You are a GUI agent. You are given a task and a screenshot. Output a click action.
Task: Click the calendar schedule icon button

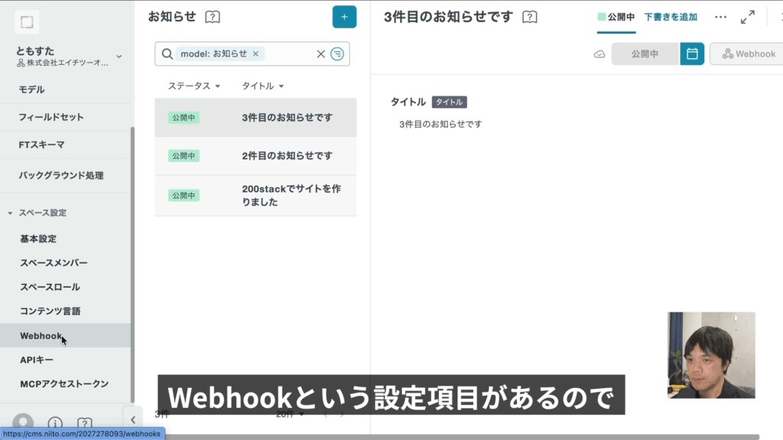click(x=692, y=53)
